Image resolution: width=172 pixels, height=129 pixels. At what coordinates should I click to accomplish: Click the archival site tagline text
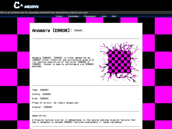[x=44, y=12]
